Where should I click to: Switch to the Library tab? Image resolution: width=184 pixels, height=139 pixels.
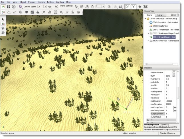tap(161, 15)
